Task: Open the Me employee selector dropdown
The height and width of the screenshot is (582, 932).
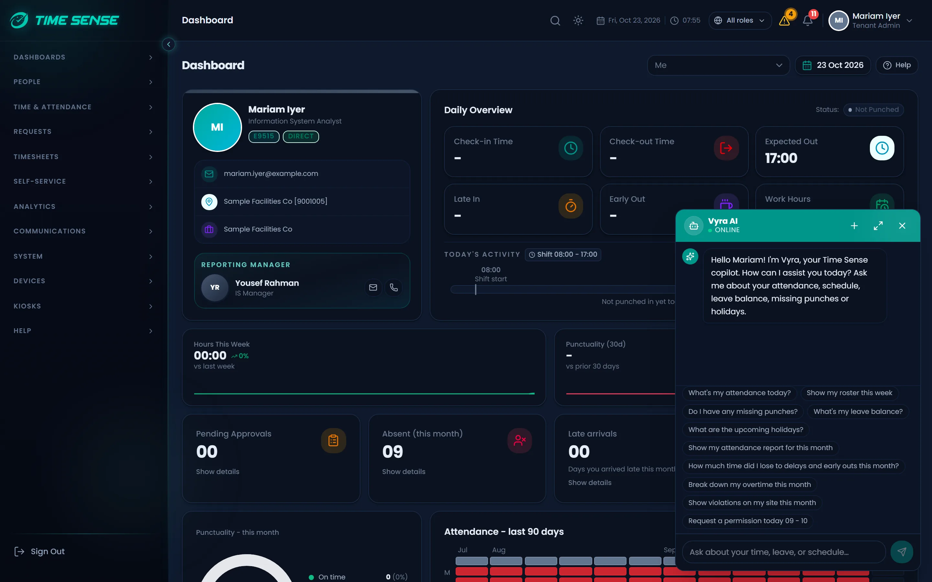Action: coord(718,65)
